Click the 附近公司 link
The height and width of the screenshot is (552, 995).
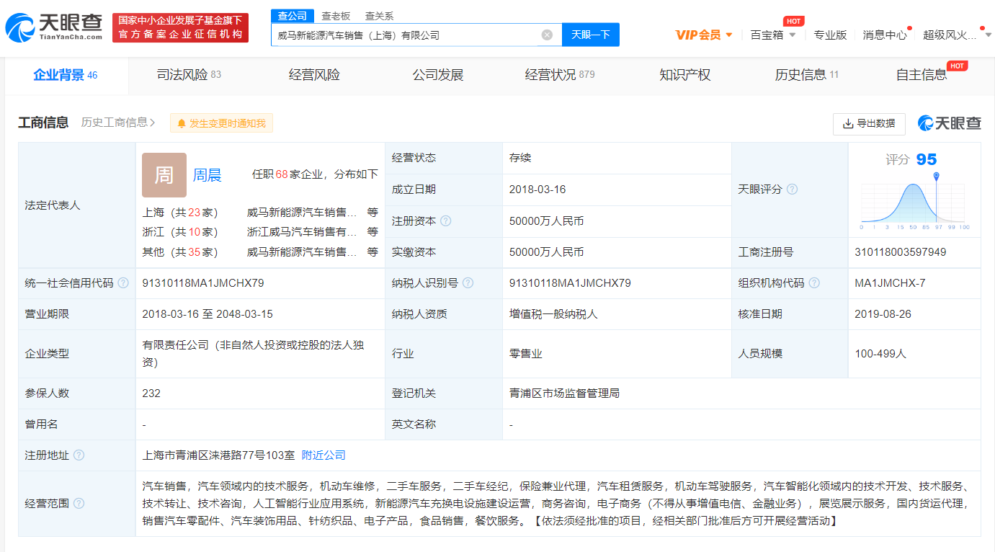[x=324, y=455]
